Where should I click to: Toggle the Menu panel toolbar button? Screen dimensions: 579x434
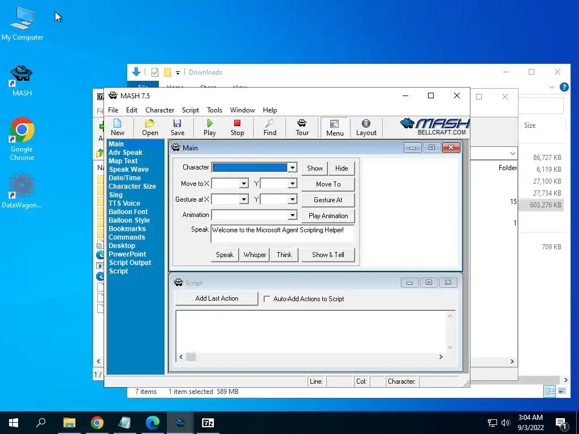tap(335, 127)
